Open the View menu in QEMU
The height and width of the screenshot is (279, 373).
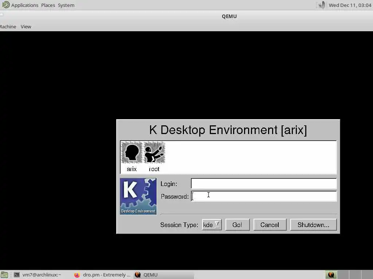tap(26, 27)
